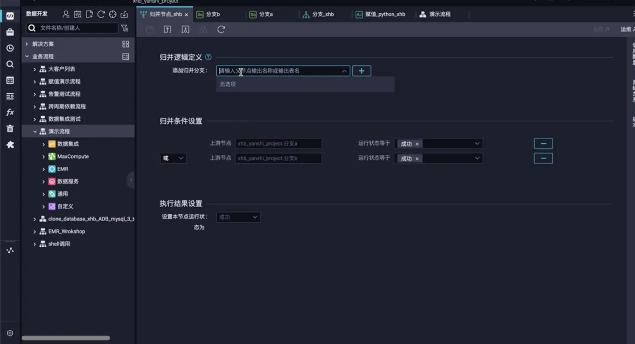Click the 文件名称/创建人 search field

(72, 28)
